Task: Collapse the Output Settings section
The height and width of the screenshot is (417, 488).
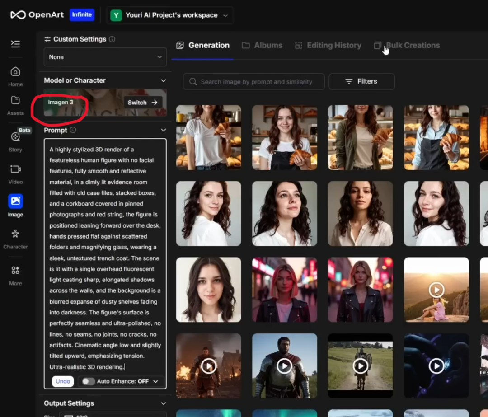Action: [x=163, y=403]
